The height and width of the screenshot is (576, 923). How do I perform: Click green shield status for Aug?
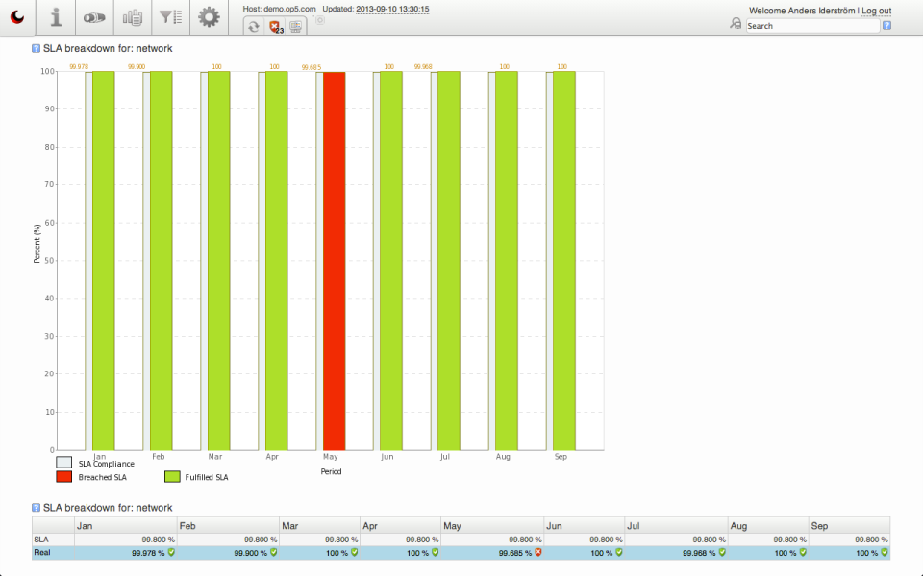(803, 553)
